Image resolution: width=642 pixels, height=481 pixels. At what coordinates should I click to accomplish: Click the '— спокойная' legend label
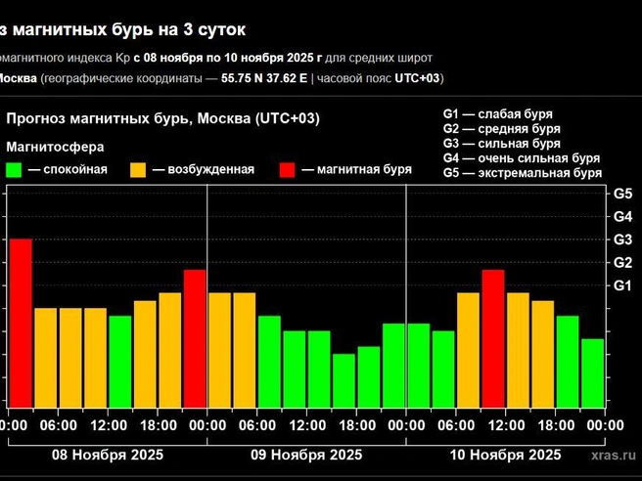68,169
